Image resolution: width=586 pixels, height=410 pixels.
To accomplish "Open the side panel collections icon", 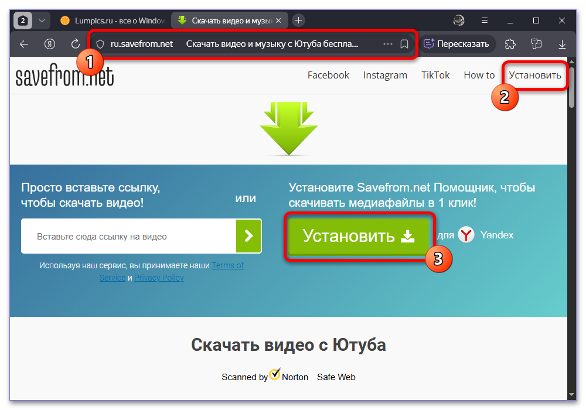I will click(x=536, y=44).
